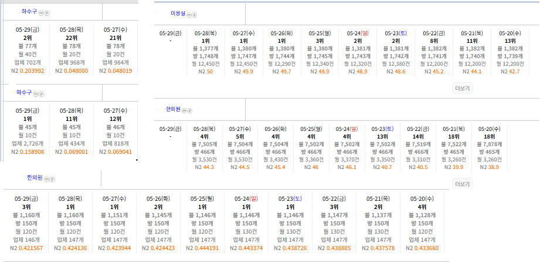Select the N2 value 0.048019

120,71
